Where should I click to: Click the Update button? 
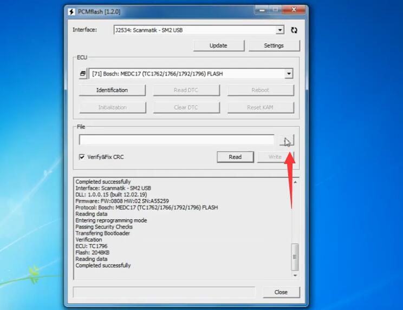tap(218, 45)
